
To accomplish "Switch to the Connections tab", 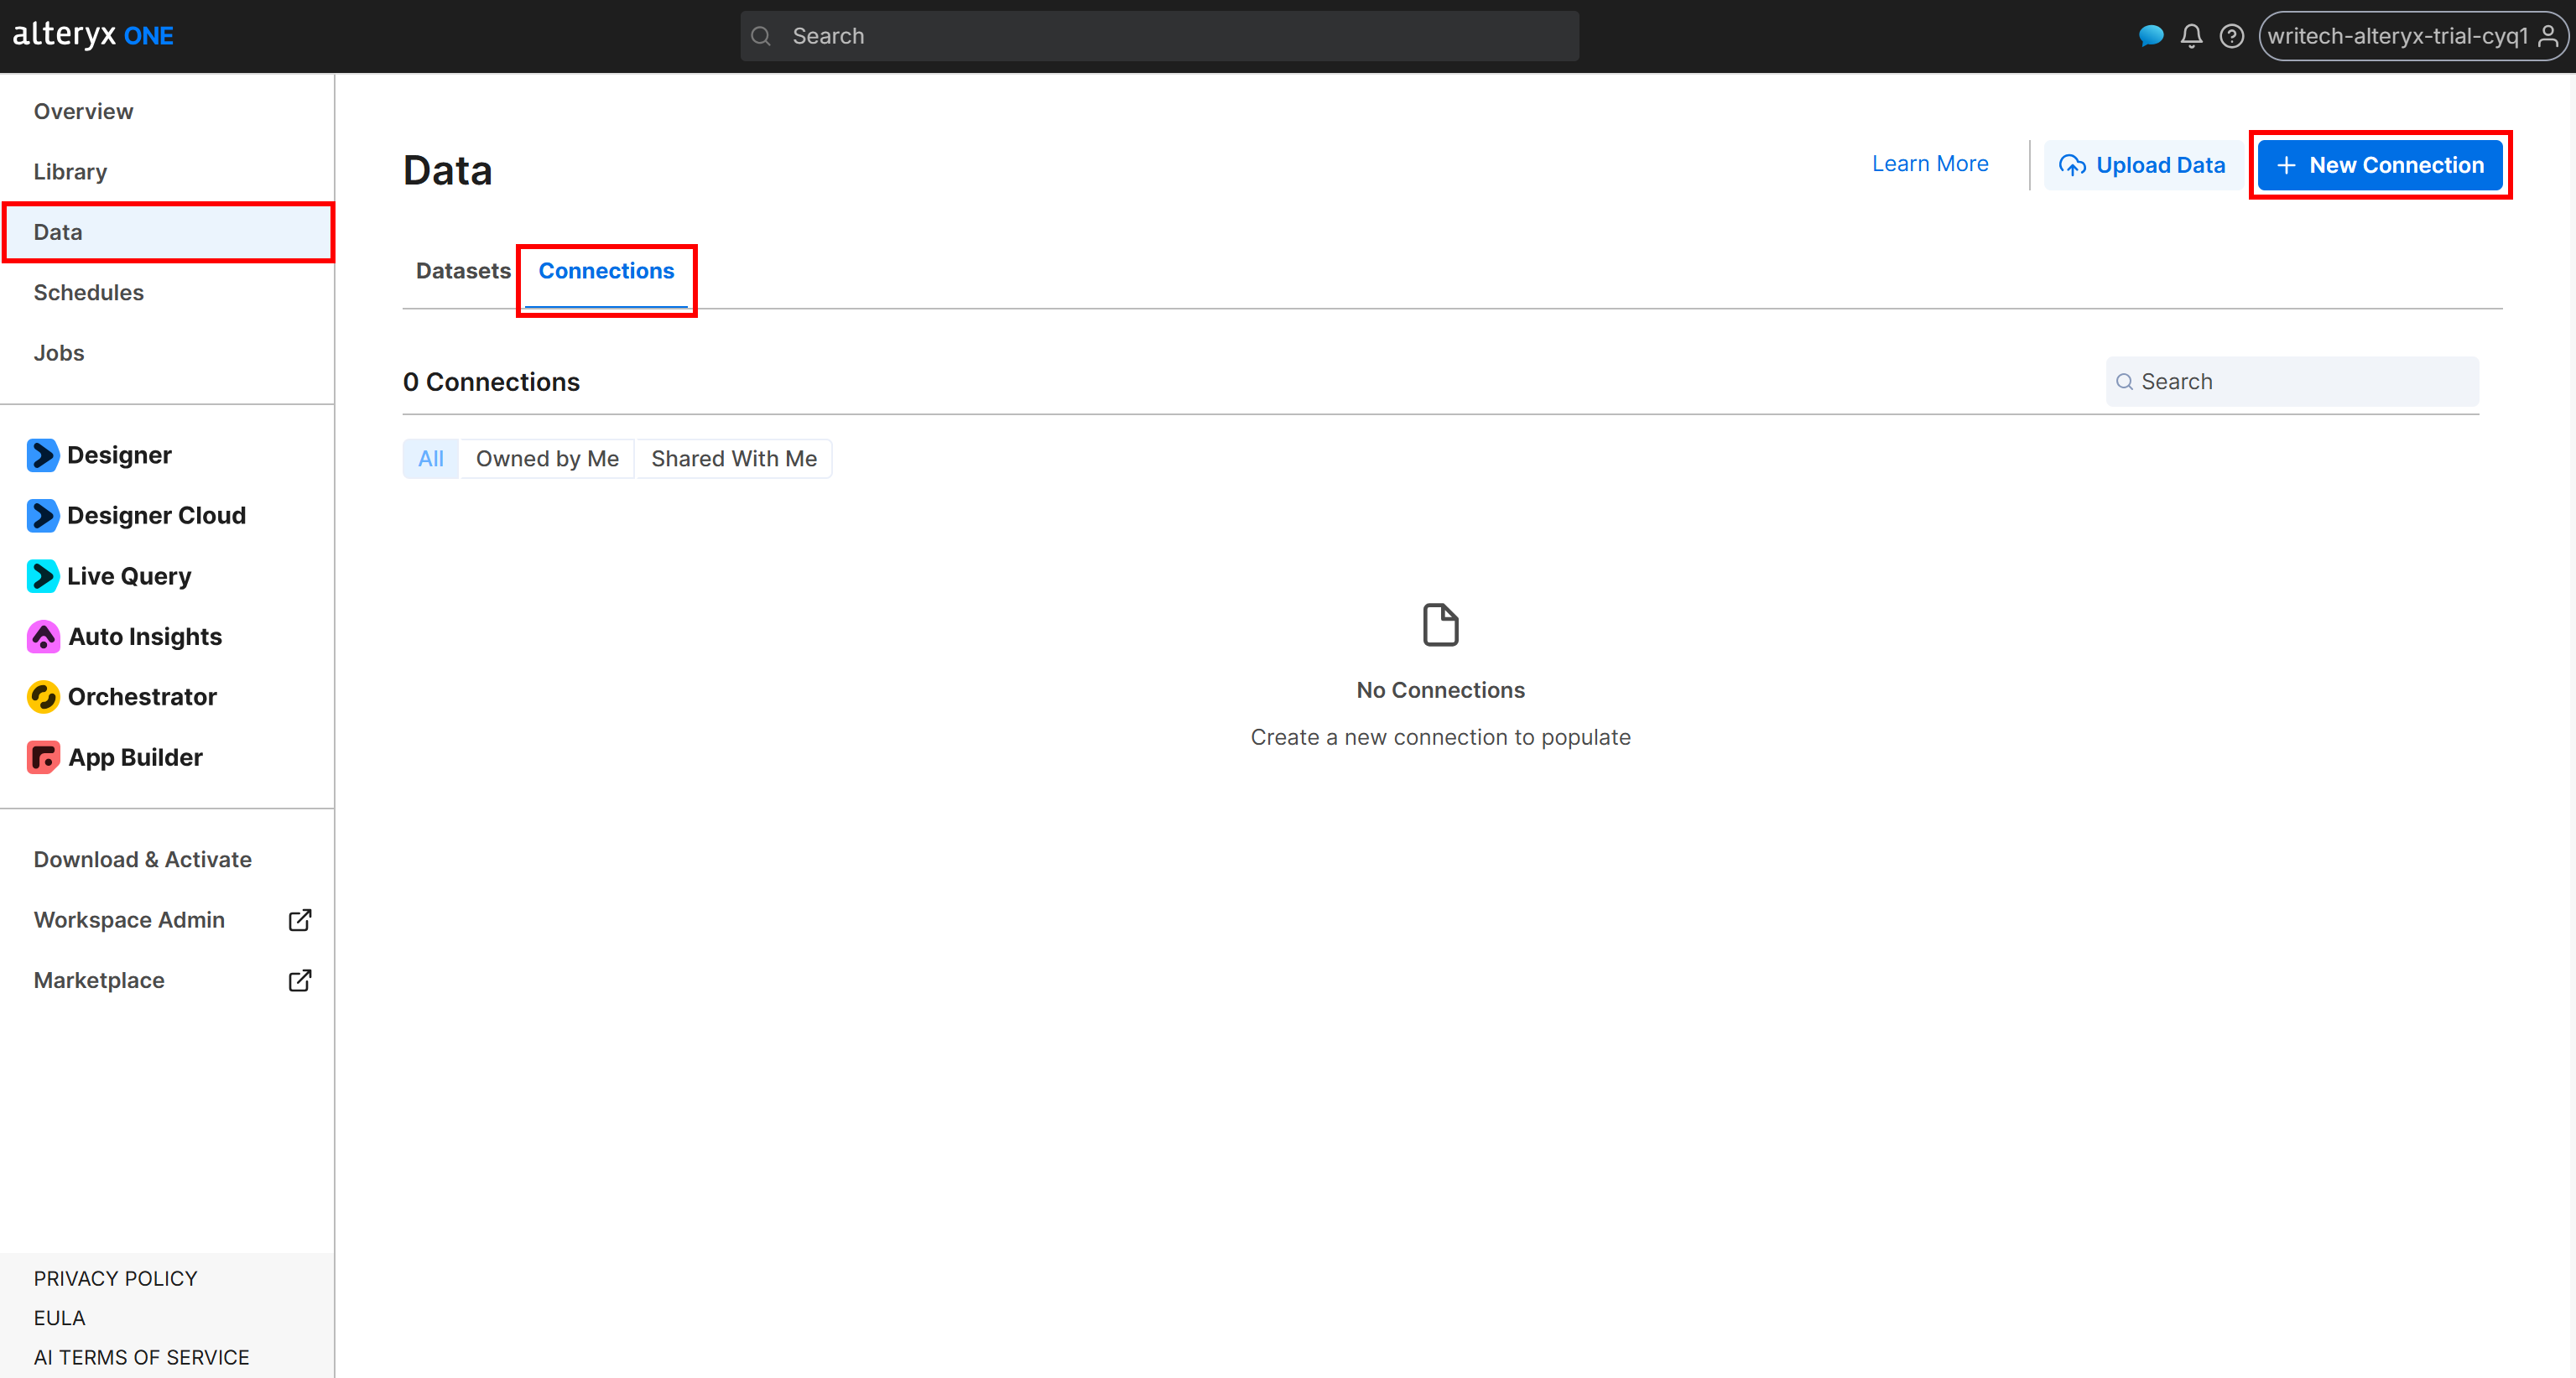I will [x=606, y=271].
